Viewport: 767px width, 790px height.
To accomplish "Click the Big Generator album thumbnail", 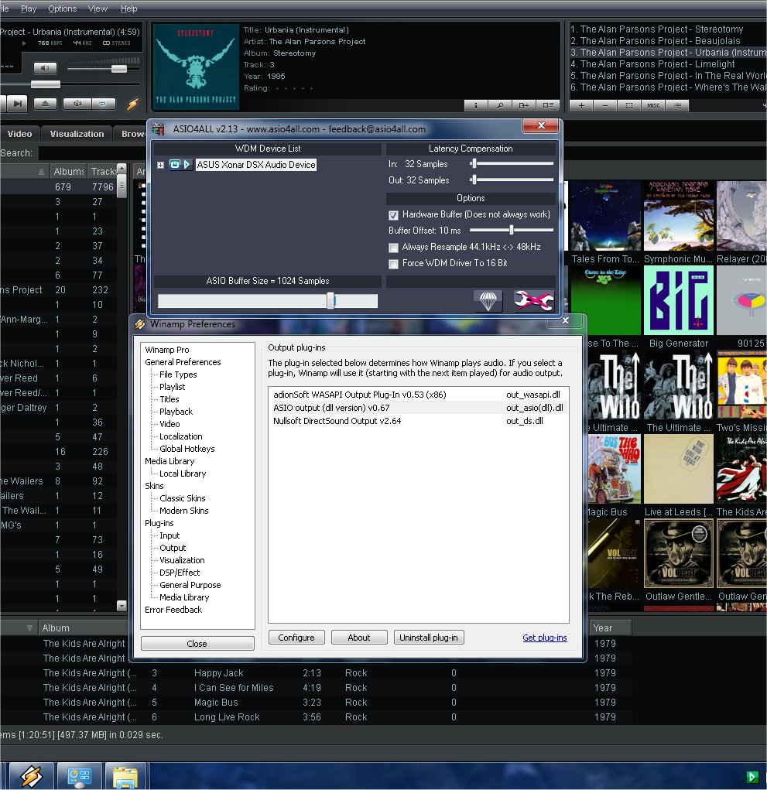I will pyautogui.click(x=678, y=300).
